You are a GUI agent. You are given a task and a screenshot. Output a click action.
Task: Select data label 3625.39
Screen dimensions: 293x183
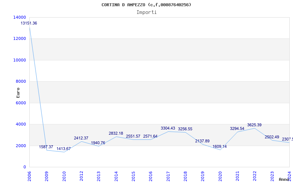pyautogui.click(x=254, y=125)
